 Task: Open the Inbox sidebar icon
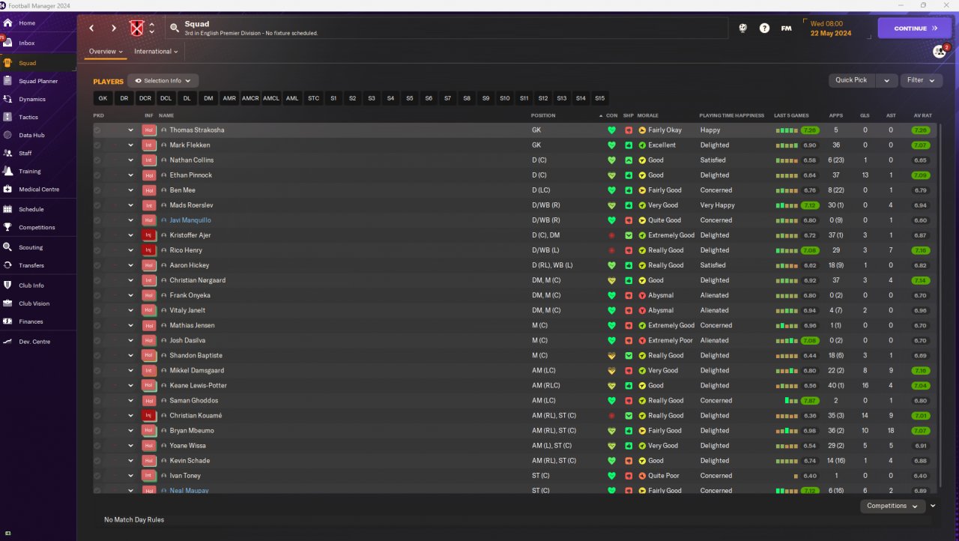(x=7, y=43)
